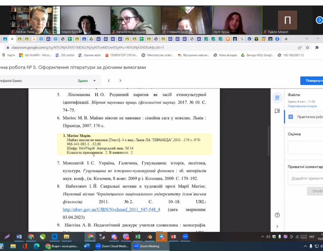Image resolution: width=323 pixels, height=251 pixels.
Task: Open the new browser tab button
Action: [x=286, y=39]
